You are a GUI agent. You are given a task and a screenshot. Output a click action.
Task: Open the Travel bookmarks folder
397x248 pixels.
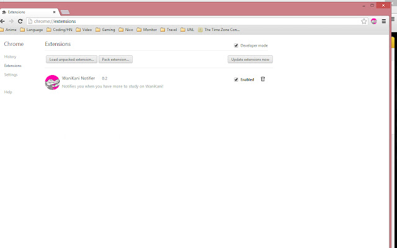pyautogui.click(x=169, y=30)
